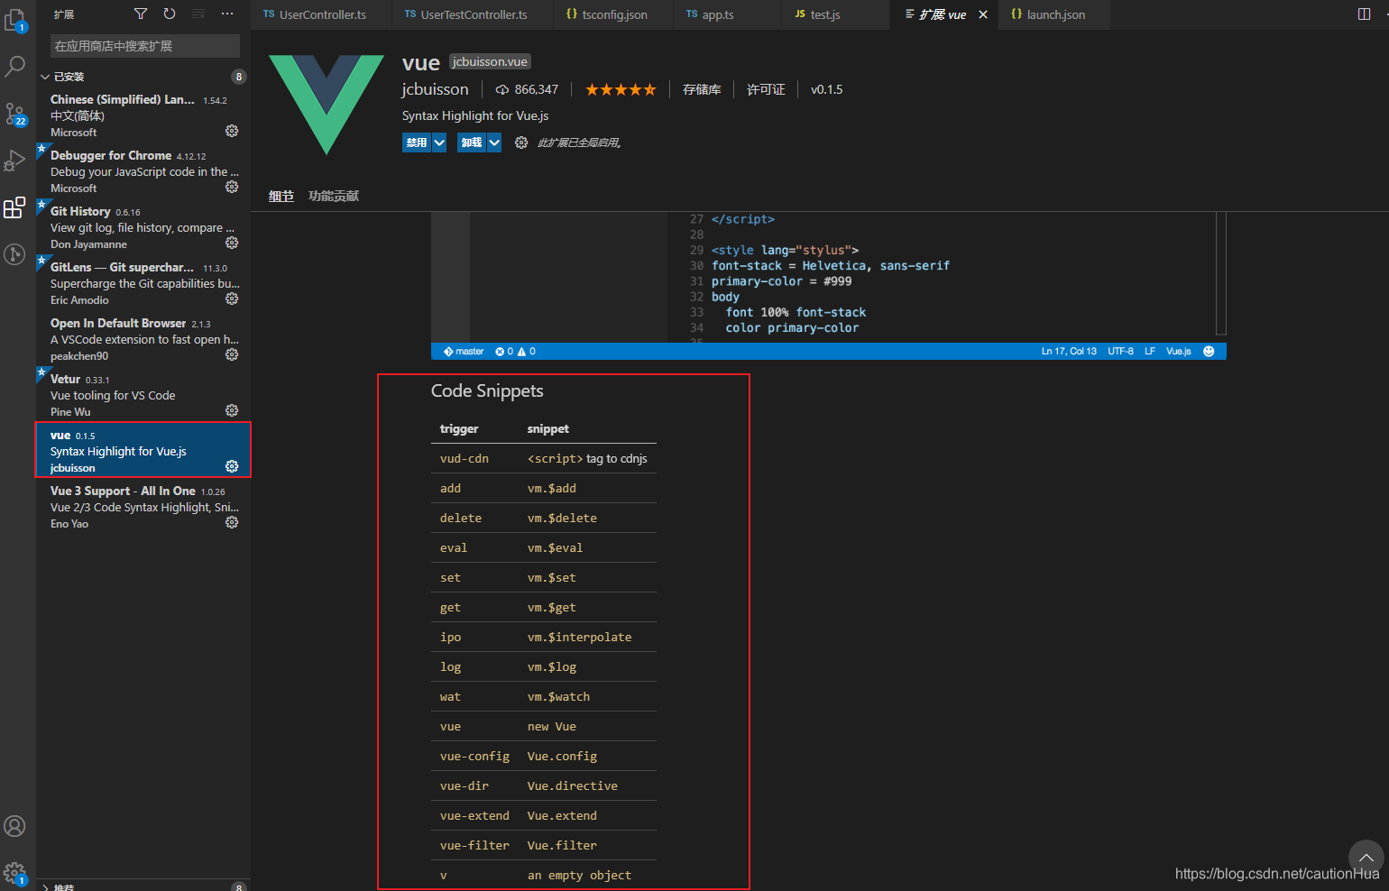
Task: Click the Uninstall extension button
Action: (x=472, y=142)
